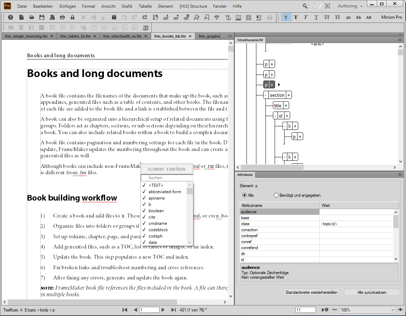Viewport: 406px width, 316px height.
Task: Open the Strukturansicht panel options menu
Action: click(x=400, y=40)
